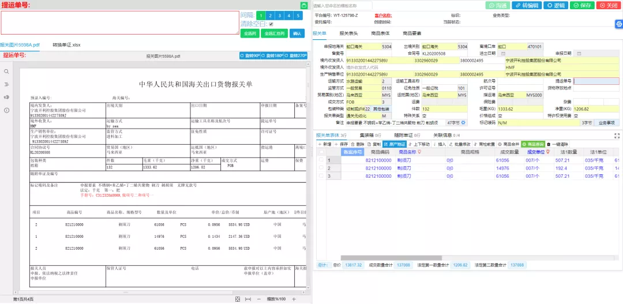Click 删除 in the table toolbar
This screenshot has width=623, height=304.
click(357, 144)
